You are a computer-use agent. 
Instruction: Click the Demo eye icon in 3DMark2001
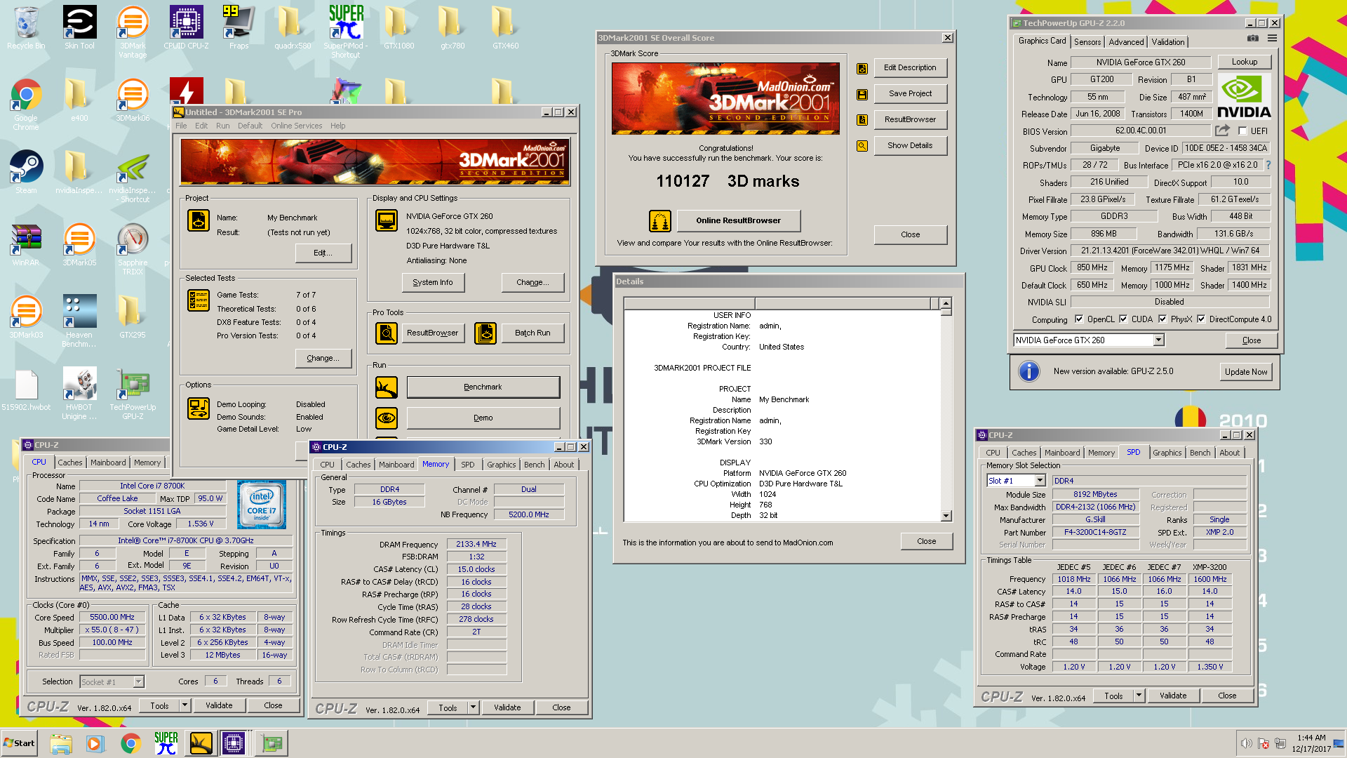point(387,418)
